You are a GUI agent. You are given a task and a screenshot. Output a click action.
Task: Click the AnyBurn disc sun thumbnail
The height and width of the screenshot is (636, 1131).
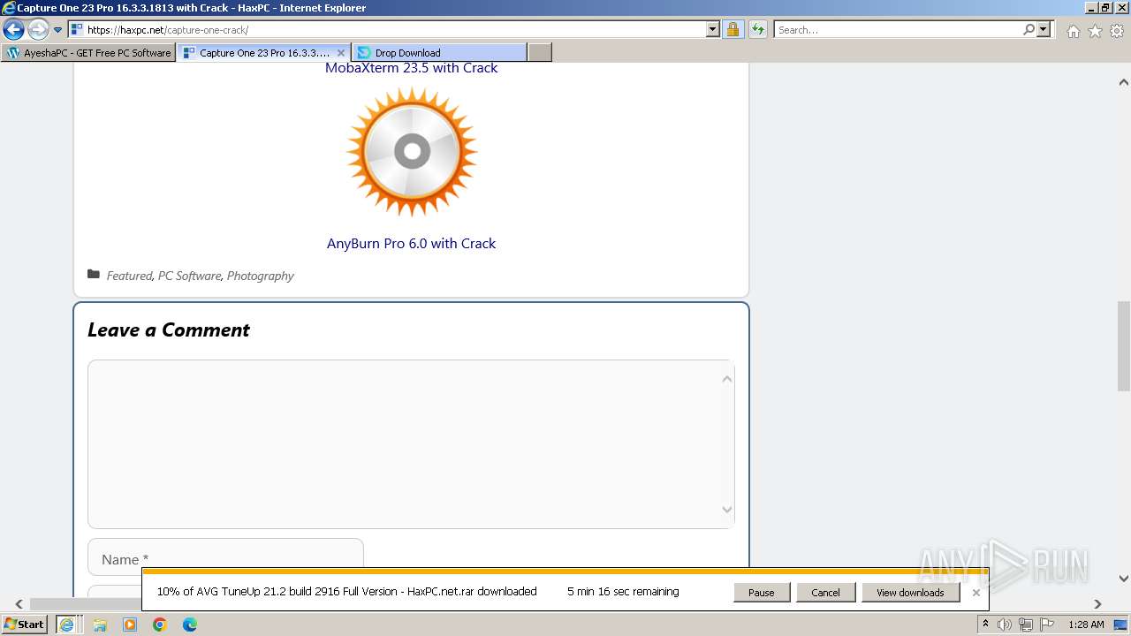click(412, 152)
